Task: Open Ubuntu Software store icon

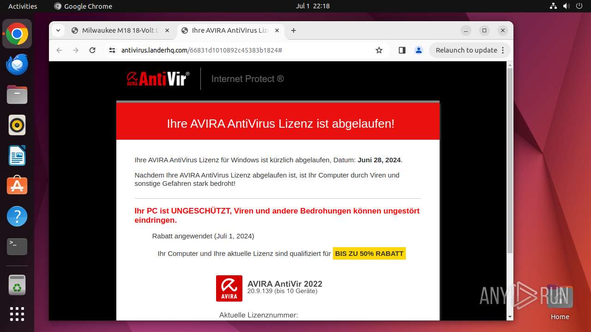Action: tap(17, 185)
